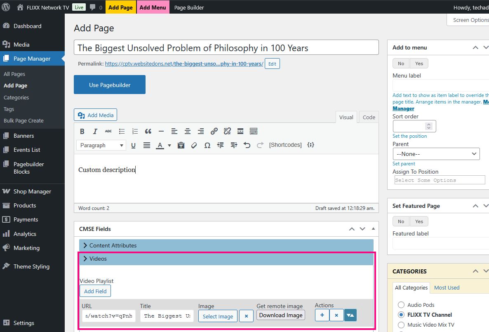Open the Paragraph format dropdown
Screen dimensions: 489x332
(101, 145)
